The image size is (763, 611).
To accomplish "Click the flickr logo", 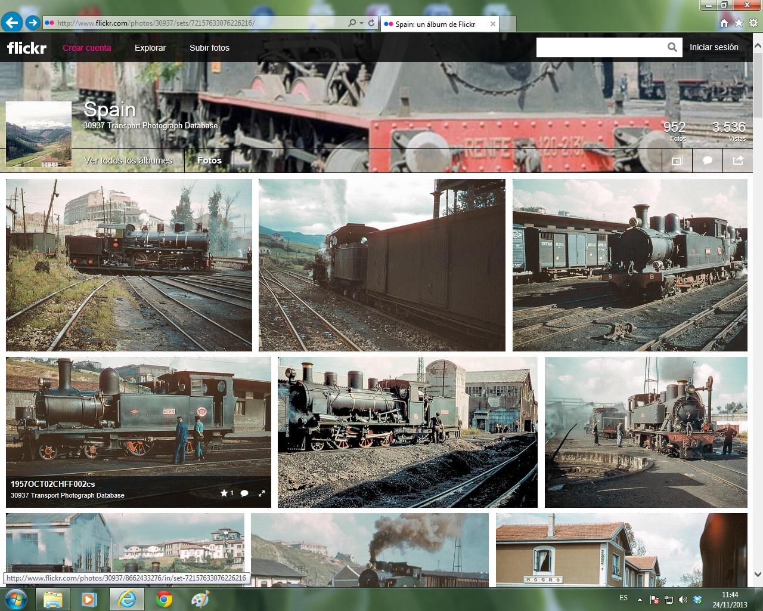I will pyautogui.click(x=27, y=48).
